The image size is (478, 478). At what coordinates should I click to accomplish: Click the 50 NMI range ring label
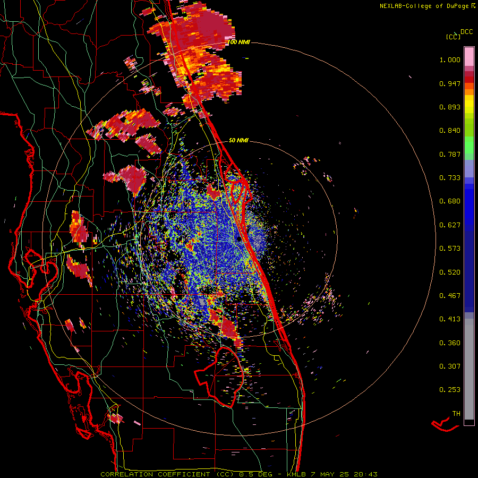tap(238, 141)
